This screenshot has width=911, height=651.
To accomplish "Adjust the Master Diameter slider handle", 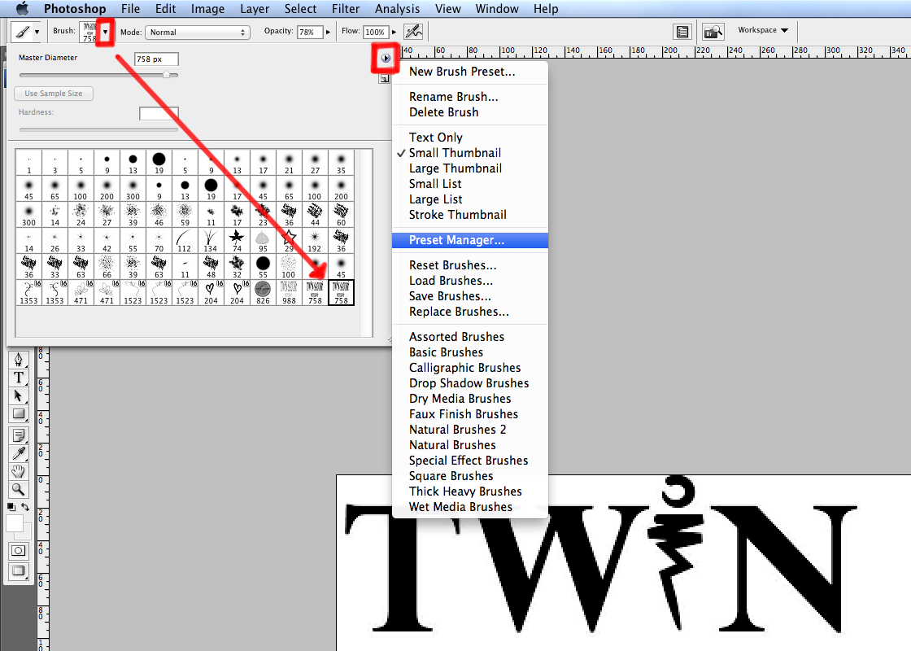I will click(x=167, y=74).
